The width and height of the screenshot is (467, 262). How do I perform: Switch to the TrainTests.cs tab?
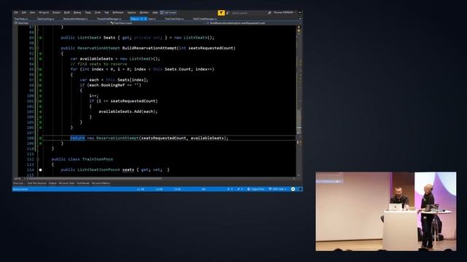[21, 19]
